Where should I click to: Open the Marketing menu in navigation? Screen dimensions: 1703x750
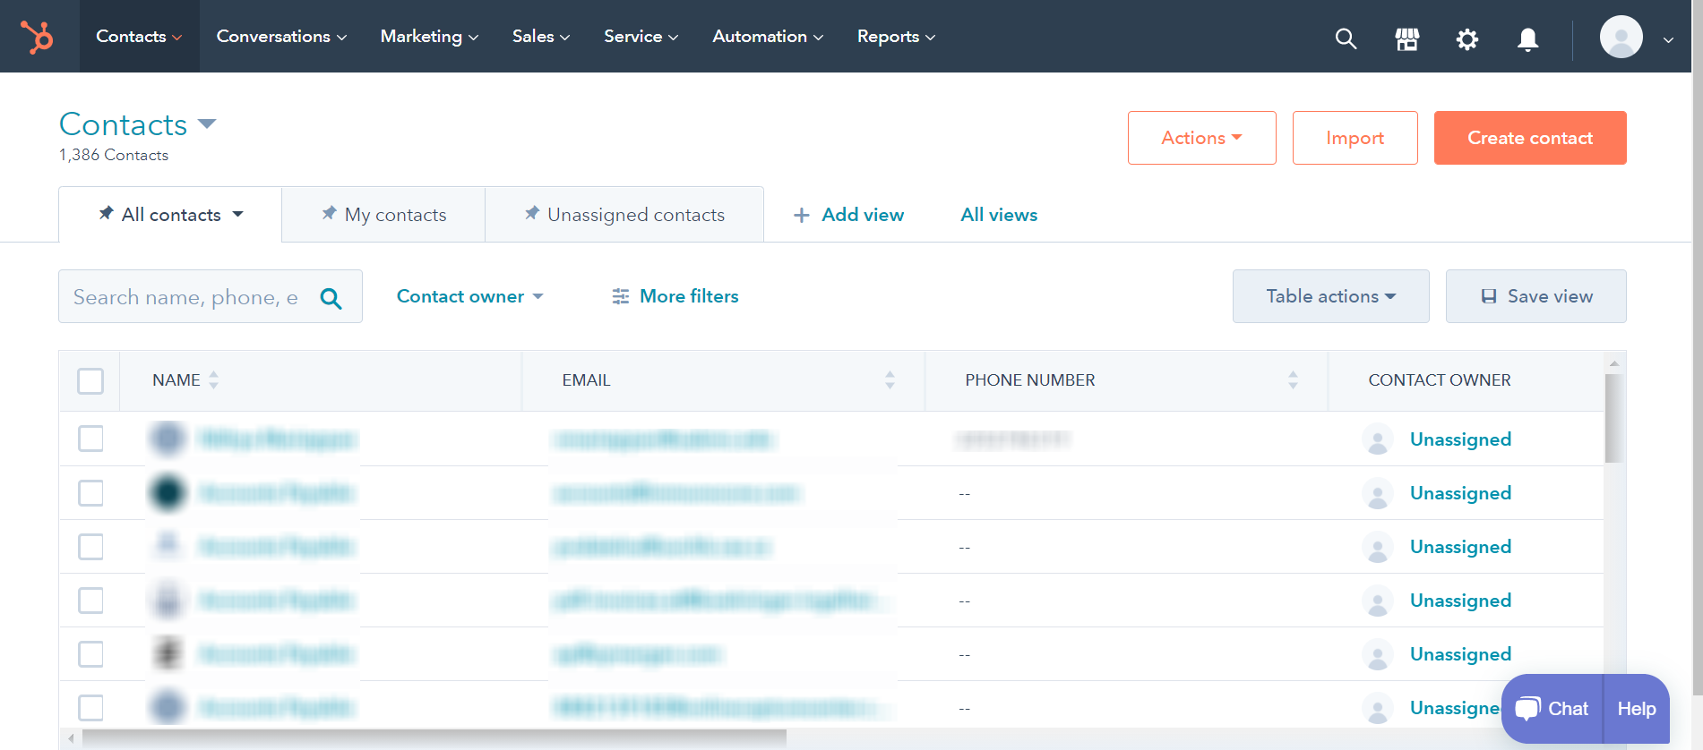(429, 37)
